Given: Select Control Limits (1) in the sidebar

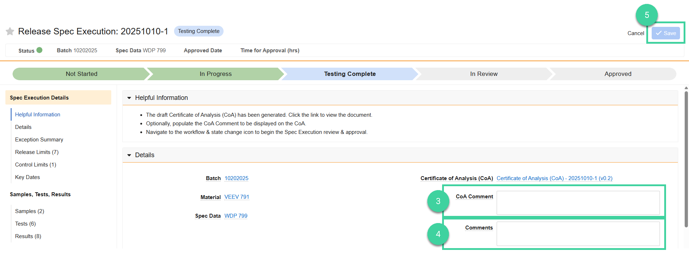Looking at the screenshot, I should pos(36,164).
